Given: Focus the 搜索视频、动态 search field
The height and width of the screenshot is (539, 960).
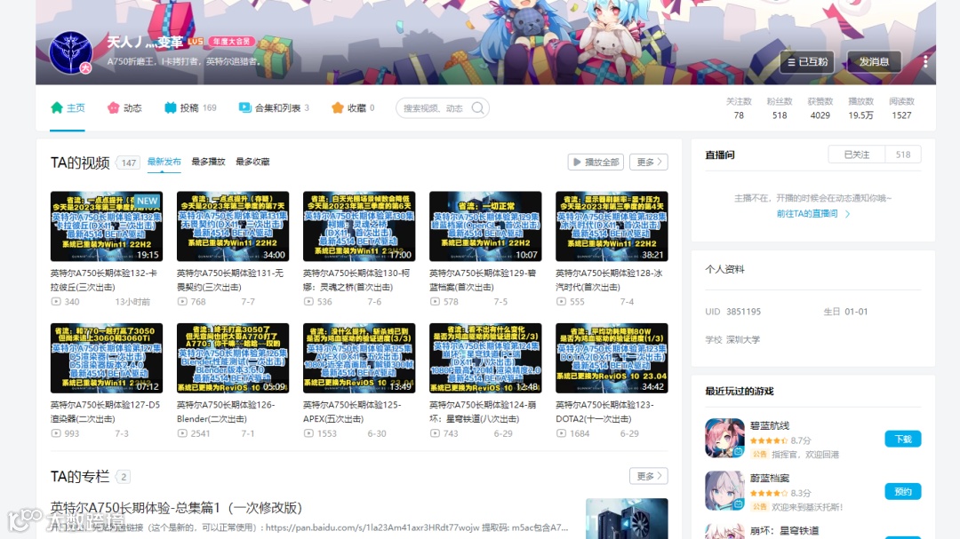Looking at the screenshot, I should pos(443,108).
